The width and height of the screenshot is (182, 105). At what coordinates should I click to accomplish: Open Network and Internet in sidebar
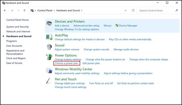pos(18,31)
